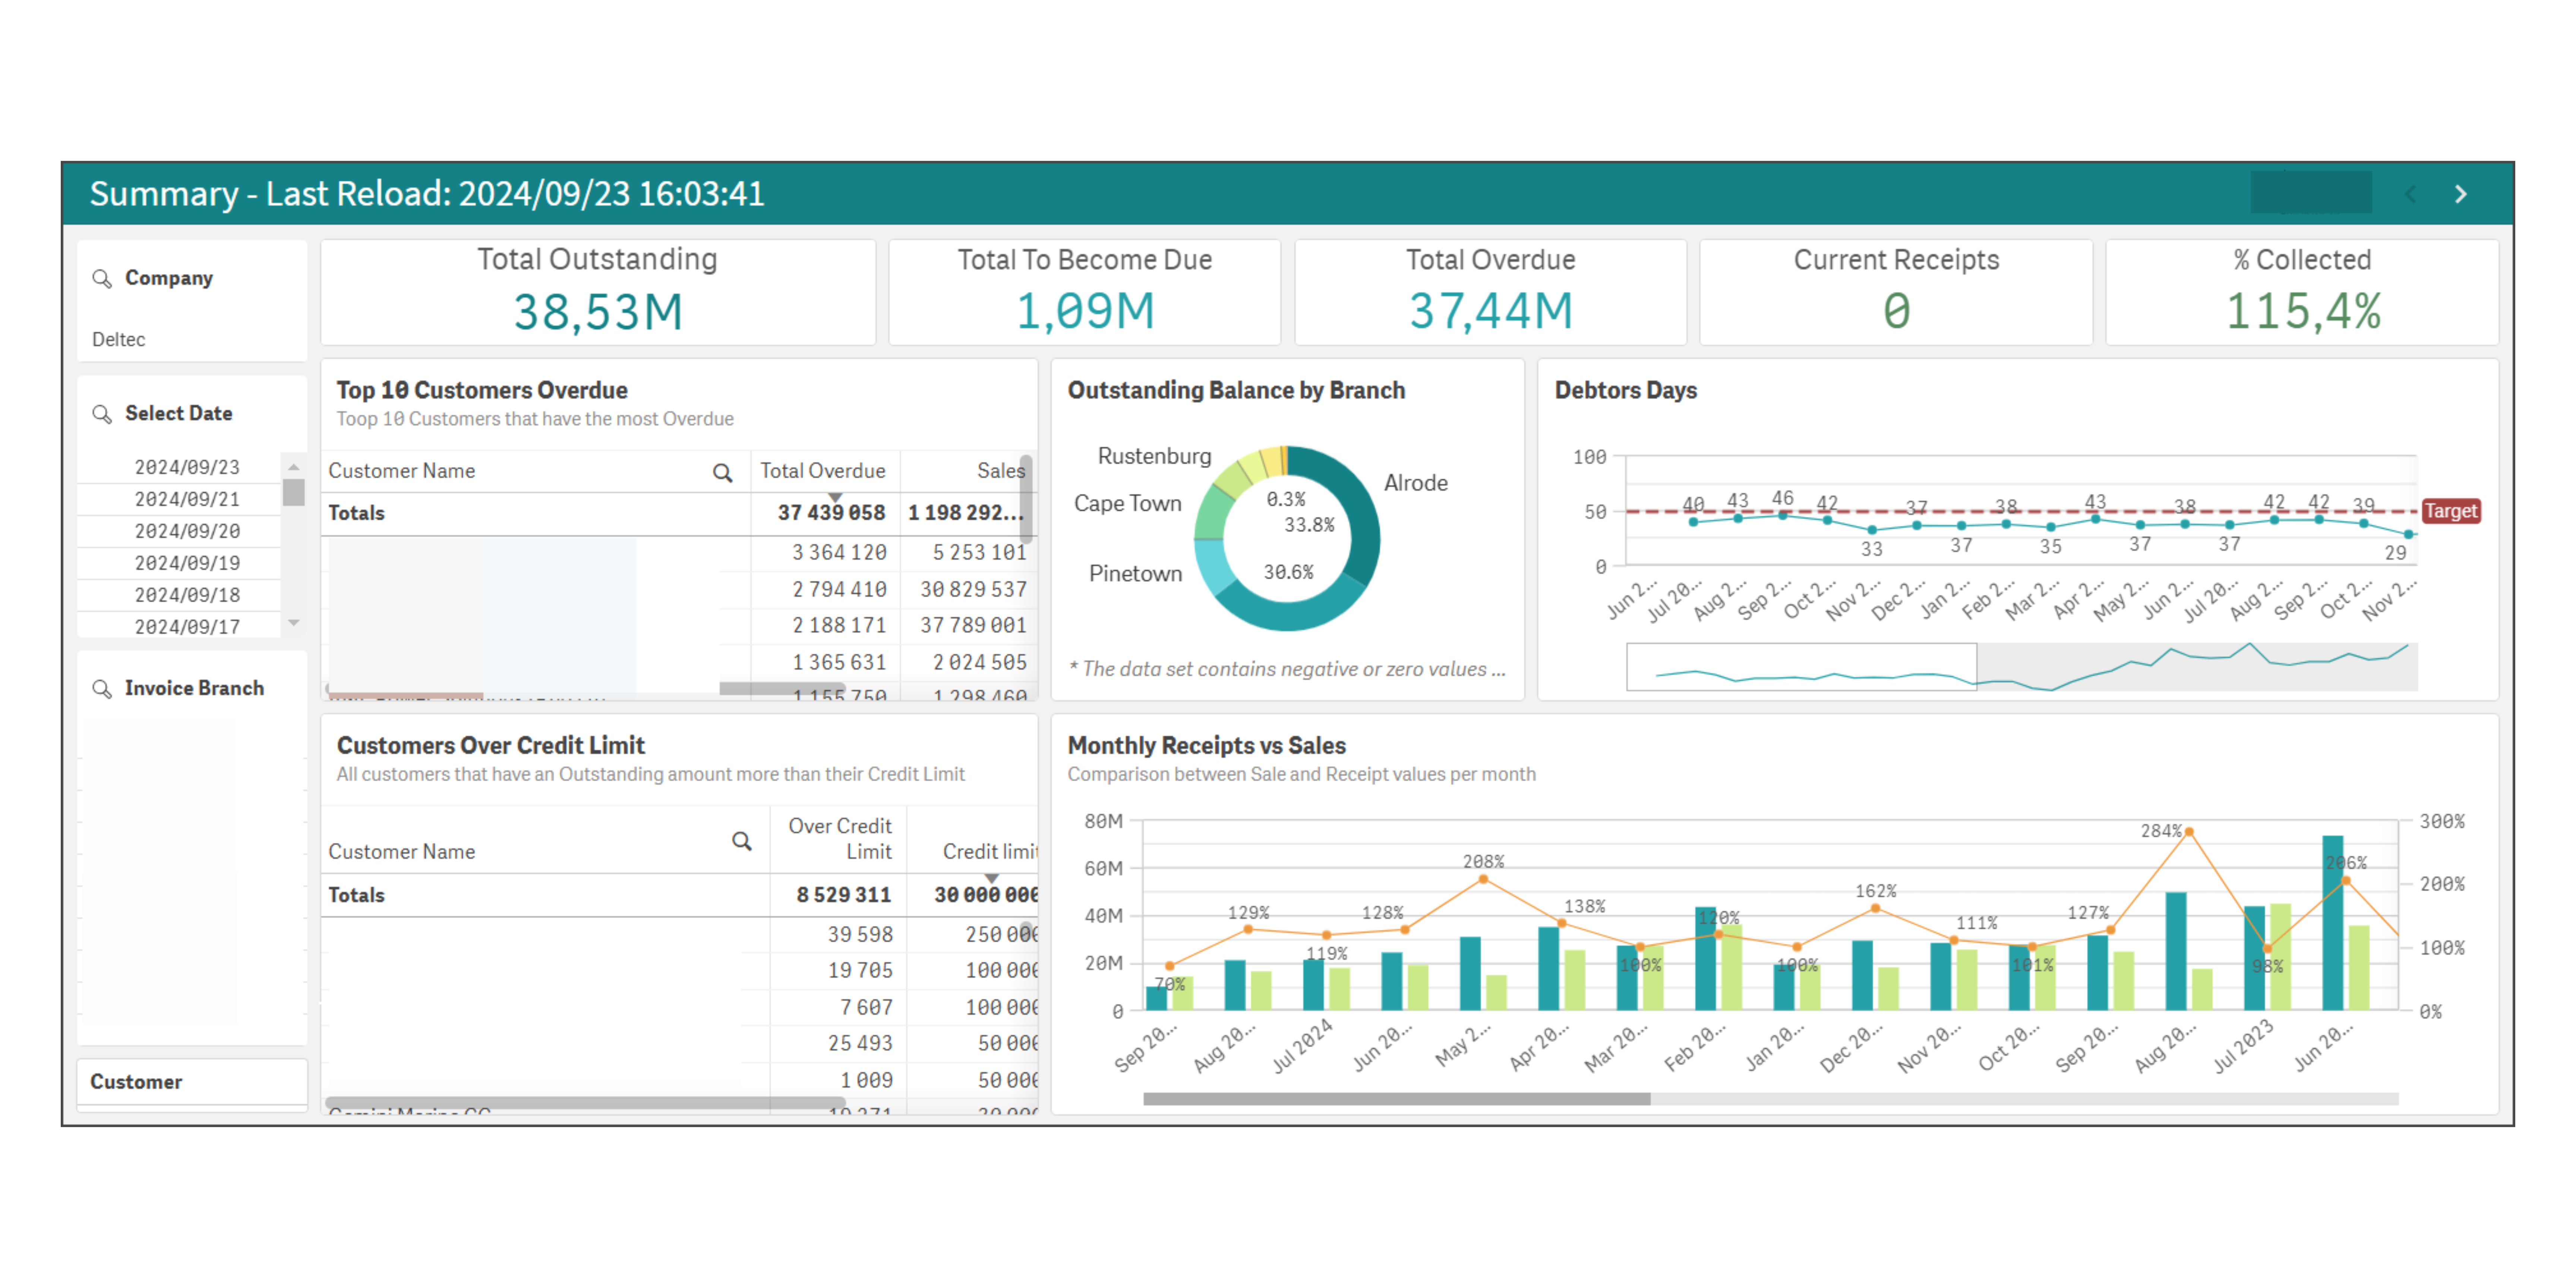Click Alrode segment label on donut chart
Viewport: 2576px width, 1288px height.
(x=1415, y=483)
